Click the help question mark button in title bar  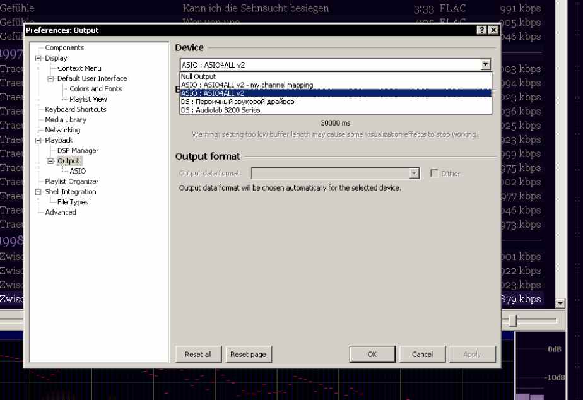click(x=482, y=30)
